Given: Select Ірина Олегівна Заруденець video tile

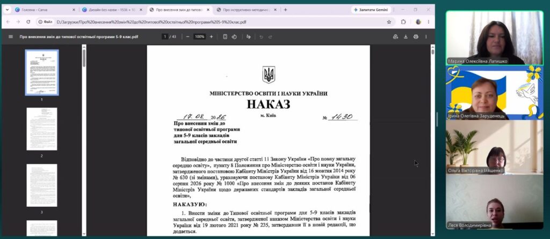Looking at the screenshot, I should (x=494, y=93).
